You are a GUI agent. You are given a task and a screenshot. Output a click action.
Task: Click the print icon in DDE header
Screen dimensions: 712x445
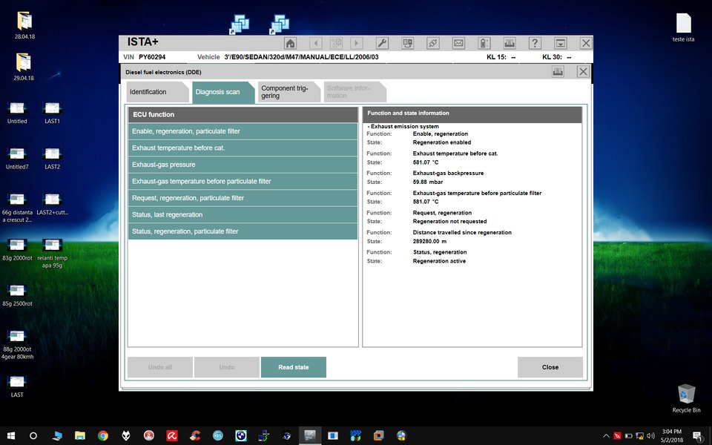(558, 71)
